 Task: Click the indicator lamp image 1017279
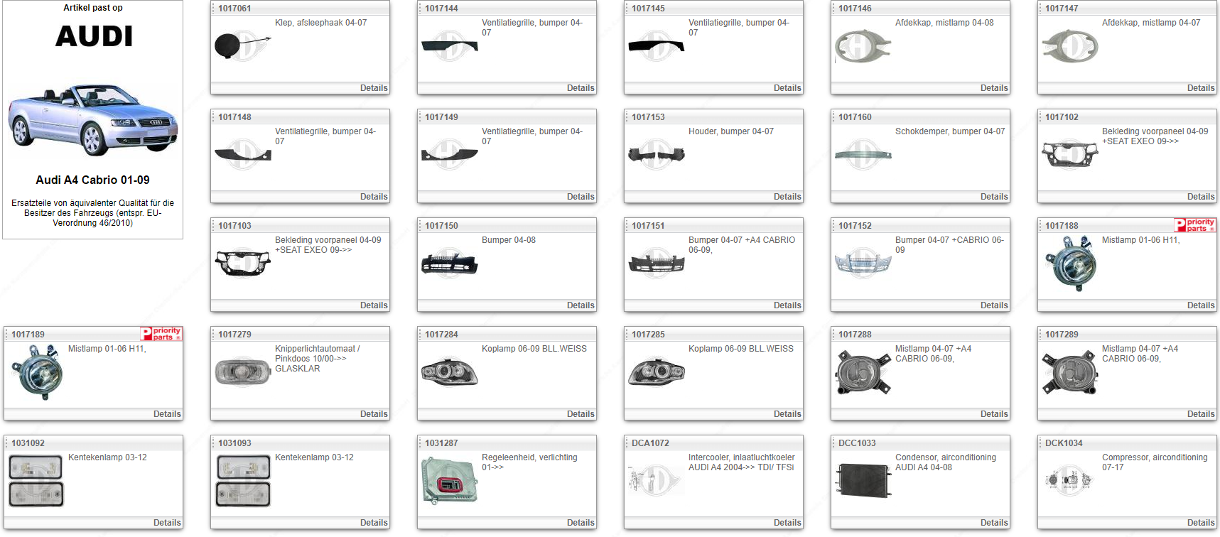coord(242,371)
